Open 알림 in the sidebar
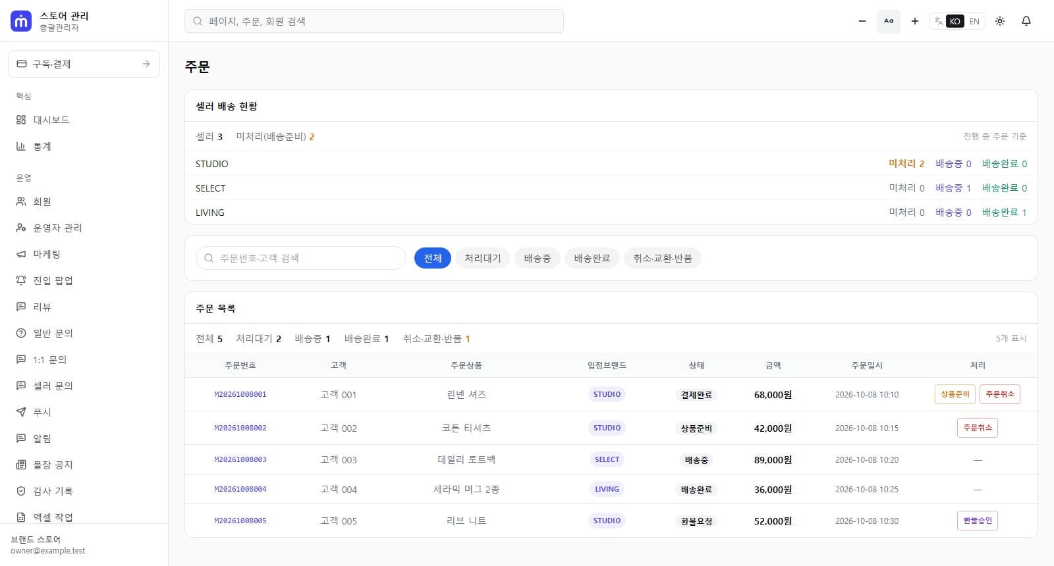1054x566 pixels. pos(84,438)
